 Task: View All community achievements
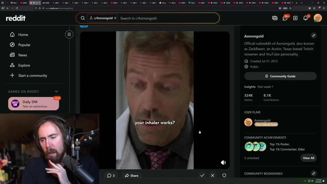(309, 158)
